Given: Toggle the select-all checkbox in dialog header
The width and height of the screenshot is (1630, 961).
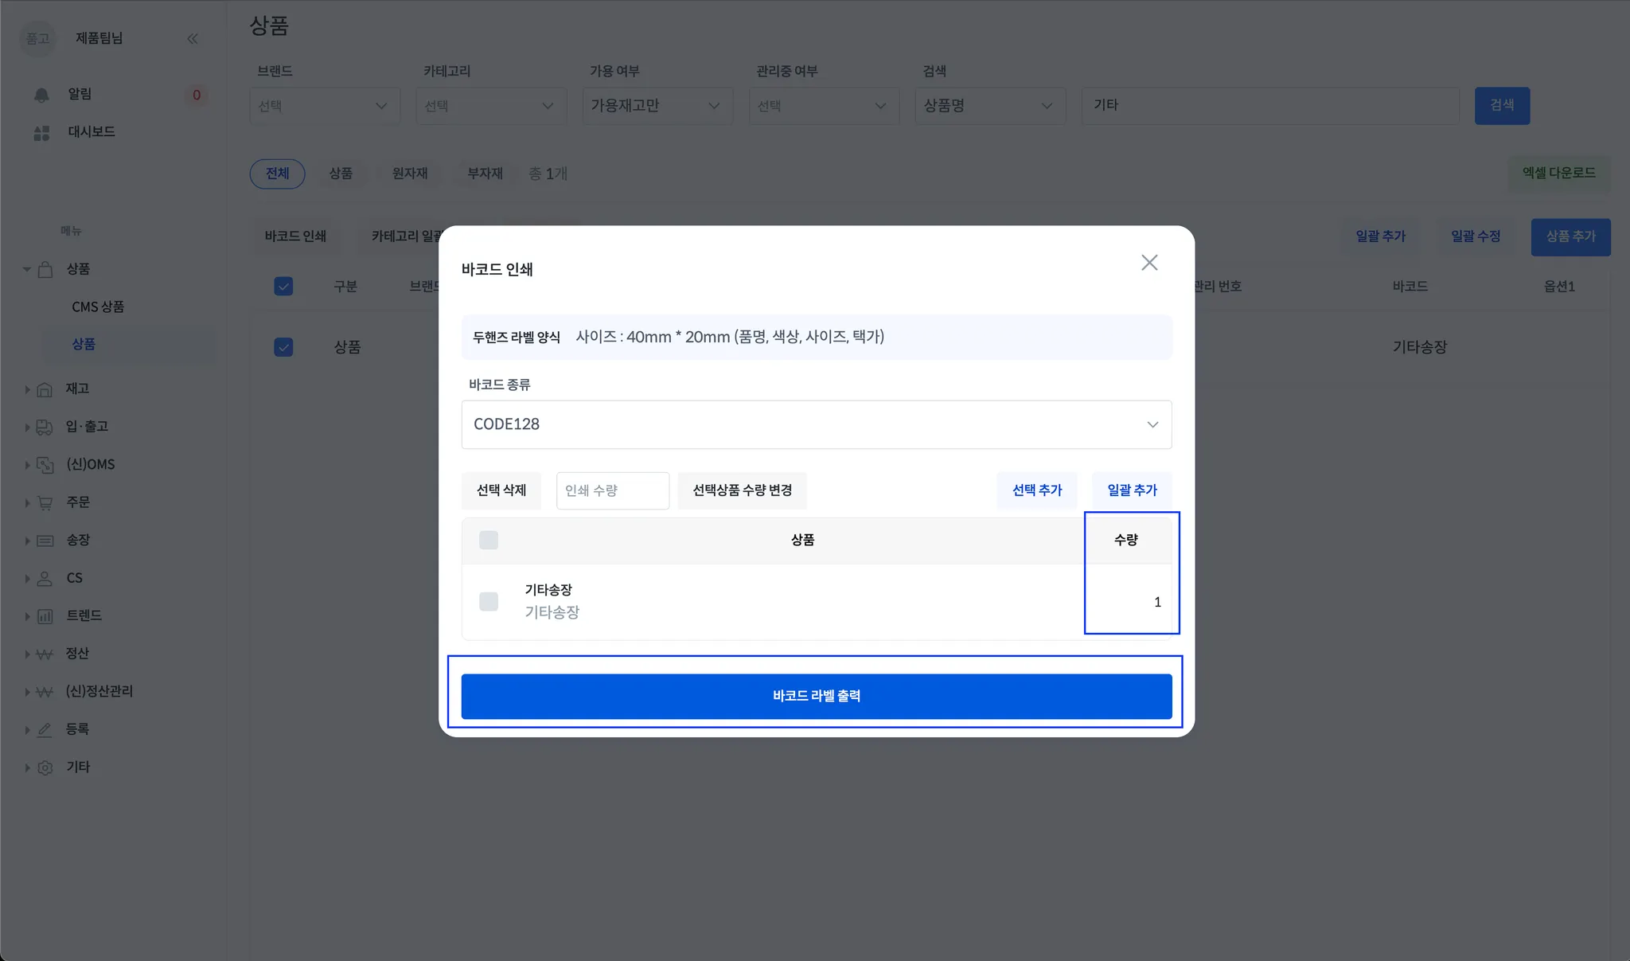Looking at the screenshot, I should (489, 540).
